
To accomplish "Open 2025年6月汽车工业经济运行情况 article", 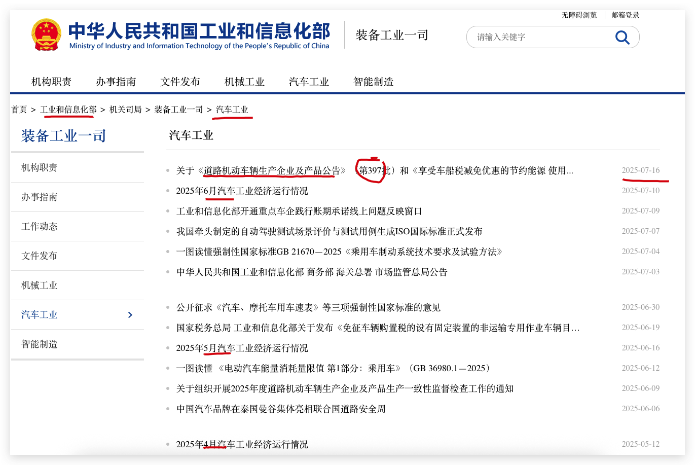I will click(242, 191).
